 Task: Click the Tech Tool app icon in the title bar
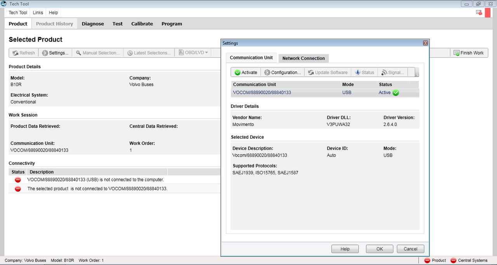(x=4, y=3)
